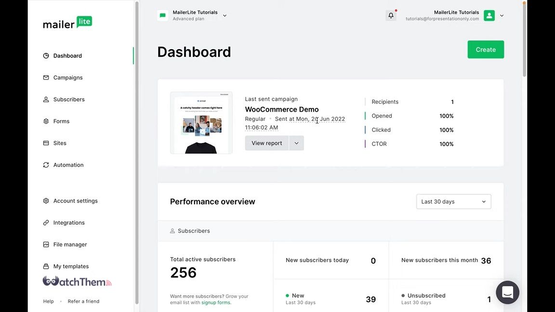
Task: Click the CTOR stat label
Action: click(x=379, y=144)
